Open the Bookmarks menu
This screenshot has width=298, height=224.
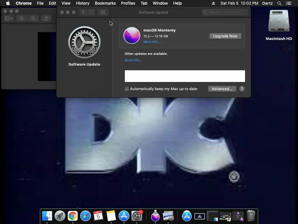click(x=105, y=3)
